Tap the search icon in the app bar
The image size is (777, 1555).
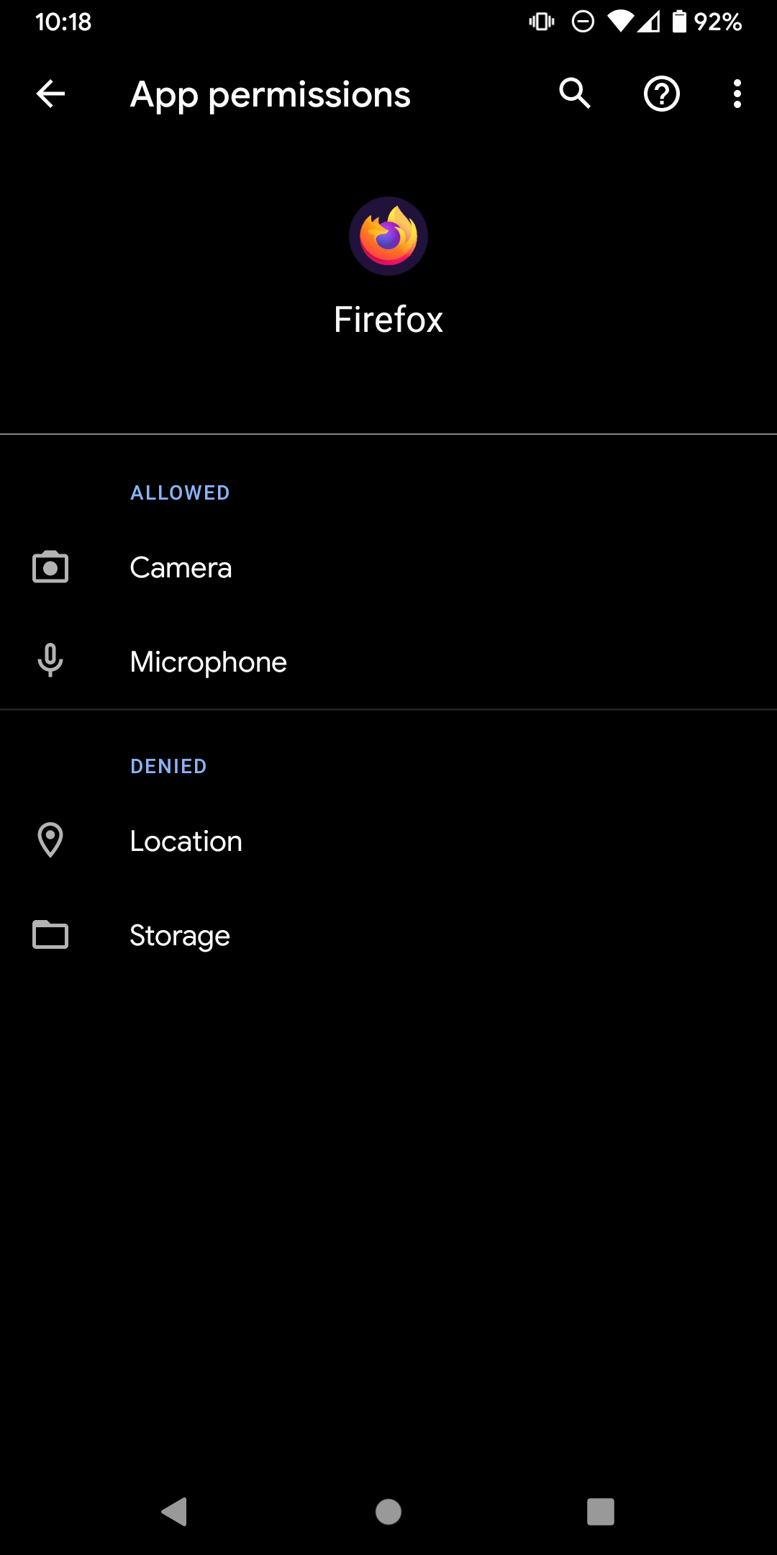(x=573, y=94)
